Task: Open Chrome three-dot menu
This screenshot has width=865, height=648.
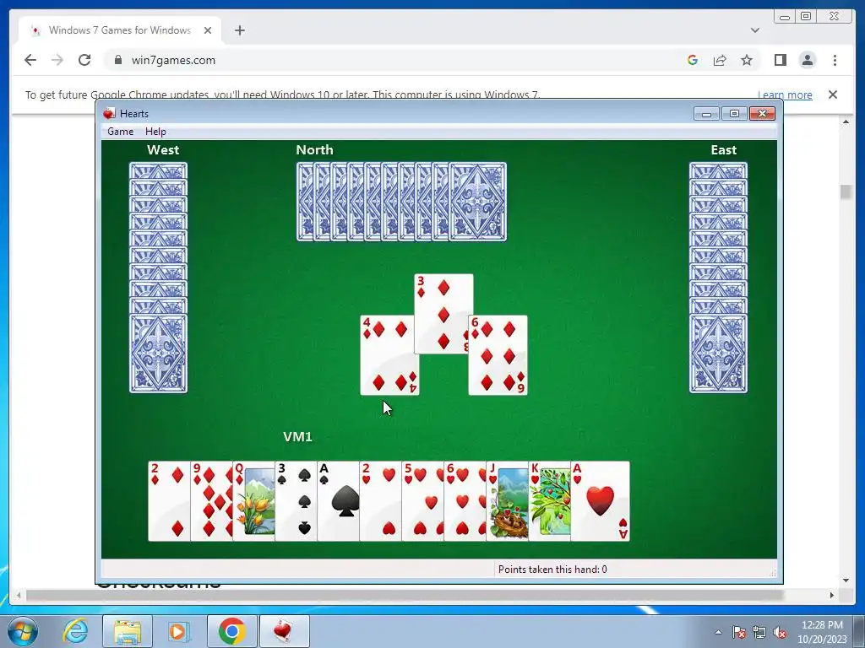Action: pyautogui.click(x=835, y=60)
